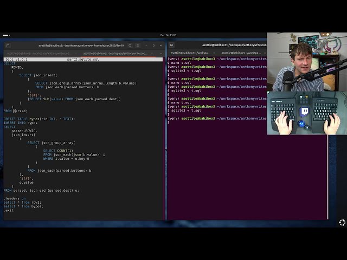Screen dimensions: 347x260
Task: Close the first tab of the left terminal
Action: point(76,53)
